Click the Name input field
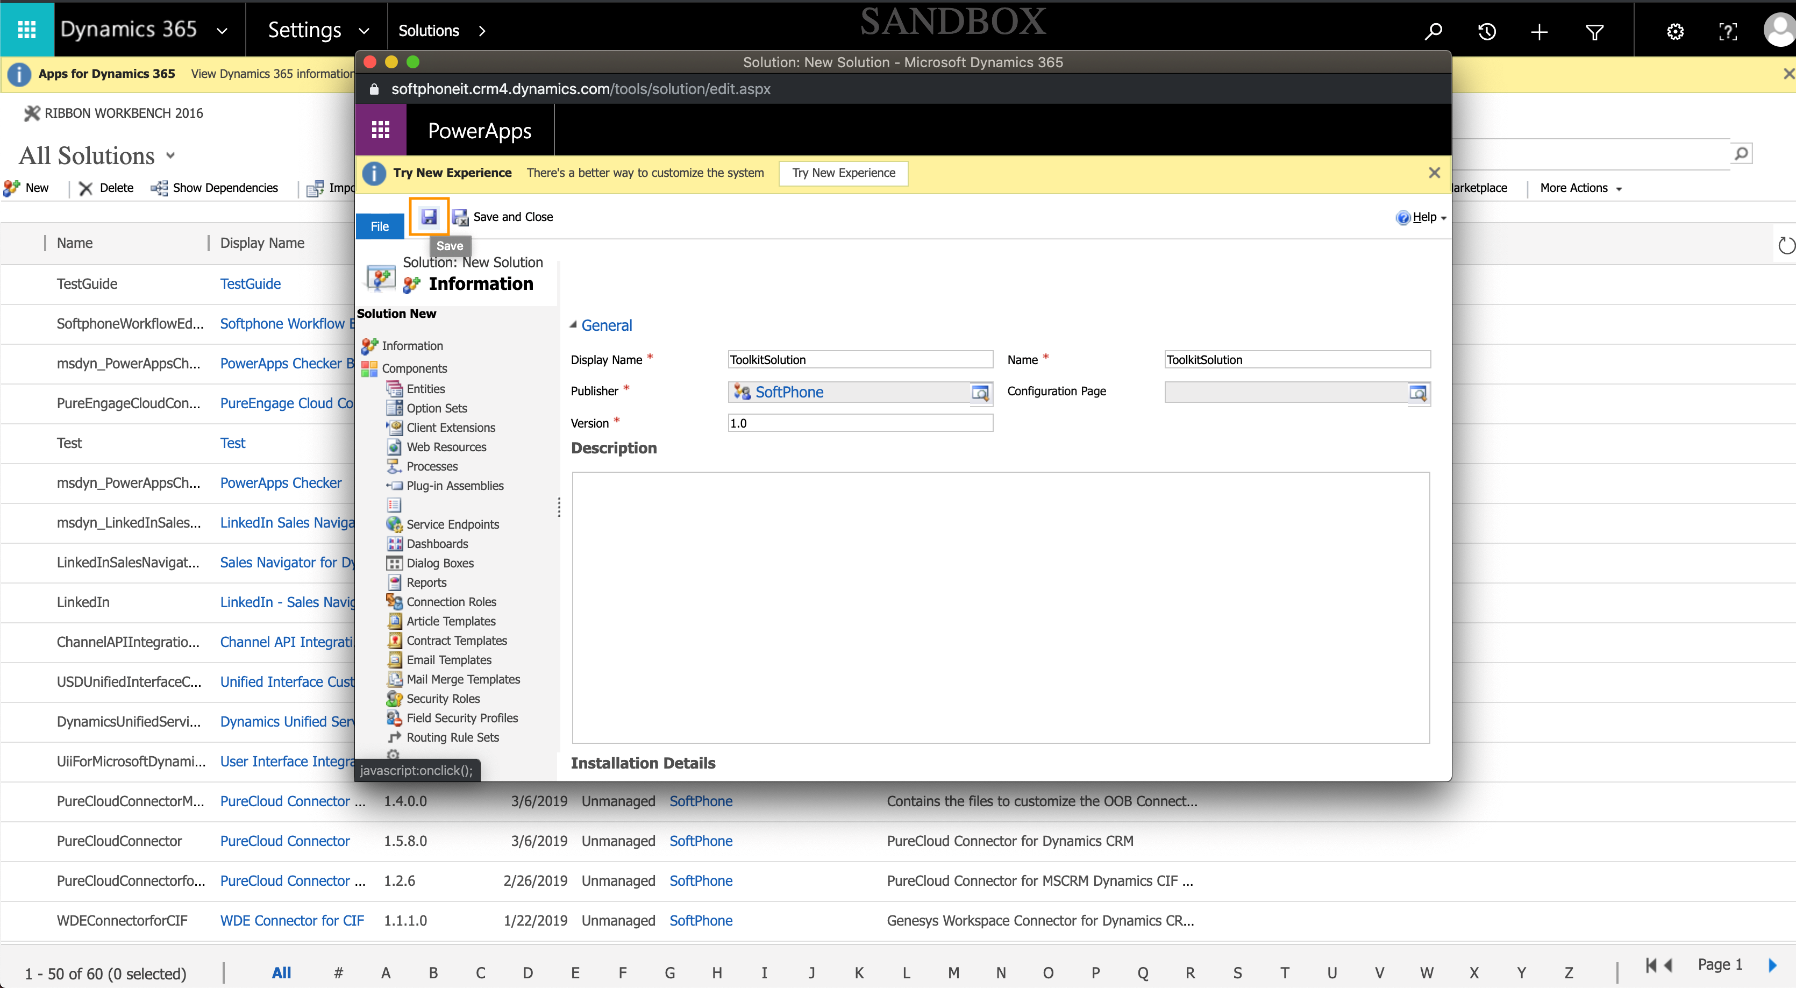Viewport: 1796px width, 988px height. [x=1298, y=360]
